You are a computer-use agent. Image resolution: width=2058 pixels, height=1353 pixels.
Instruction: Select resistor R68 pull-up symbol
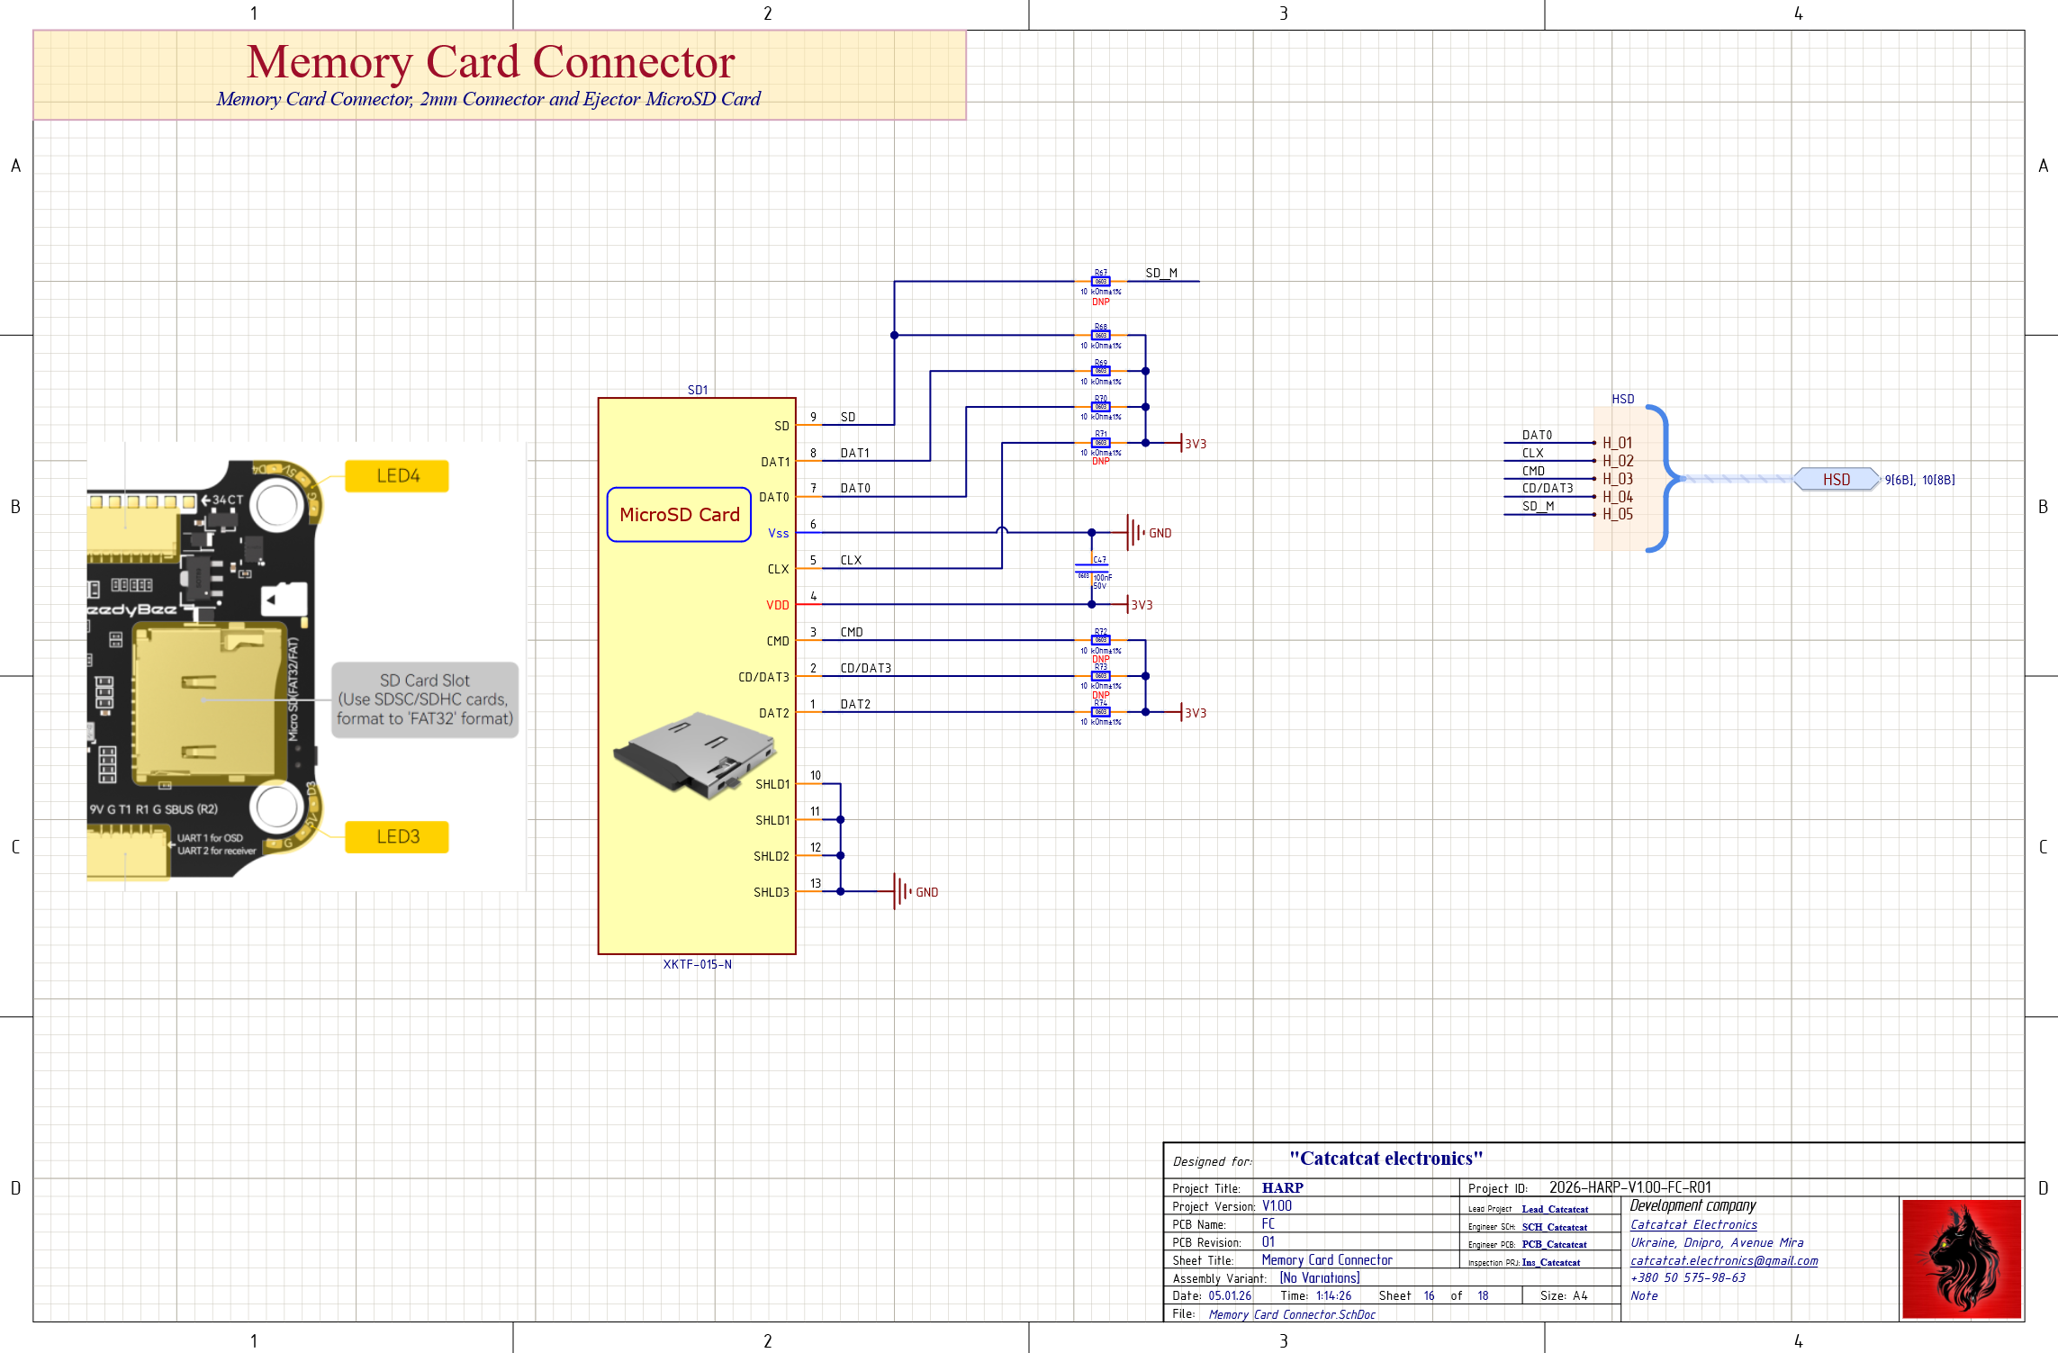coord(1100,335)
